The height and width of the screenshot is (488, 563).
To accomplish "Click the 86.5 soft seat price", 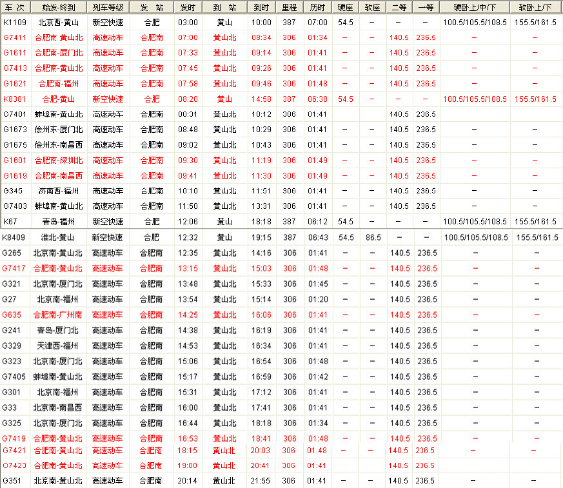I will [x=371, y=237].
